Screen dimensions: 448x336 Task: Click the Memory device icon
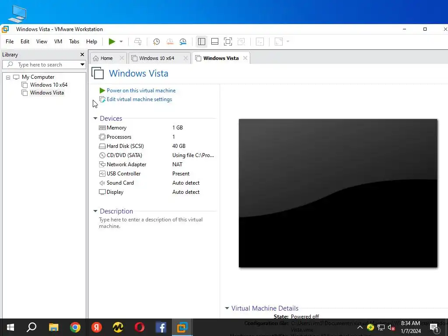[x=102, y=128]
